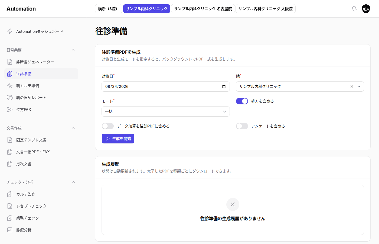Click the Automation logo title
Viewport: 379px width, 244px height.
pos(21,9)
